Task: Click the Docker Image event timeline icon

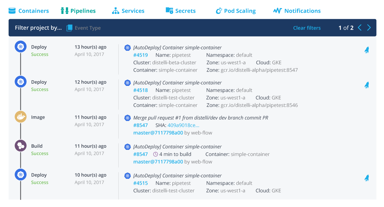Action: [21, 117]
